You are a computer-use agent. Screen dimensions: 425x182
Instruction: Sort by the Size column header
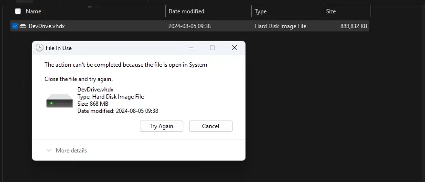pyautogui.click(x=331, y=11)
